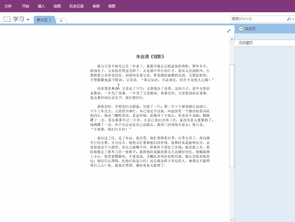Create a new section with the plus tab
This screenshot has width=295, height=222.
point(61,21)
